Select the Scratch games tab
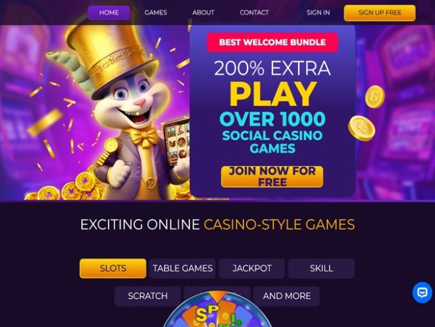Image resolution: width=435 pixels, height=327 pixels. (147, 296)
